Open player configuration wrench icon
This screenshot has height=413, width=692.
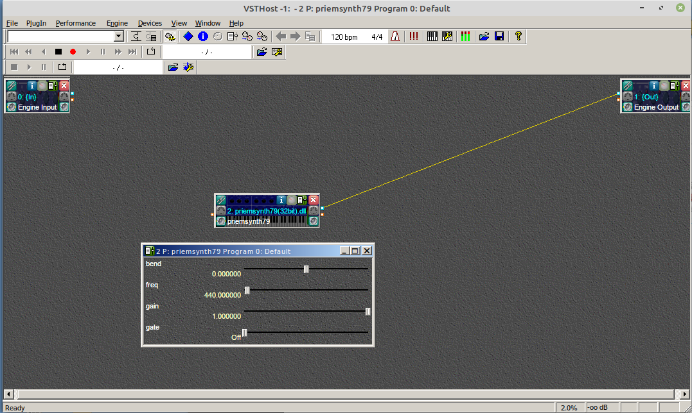(277, 52)
